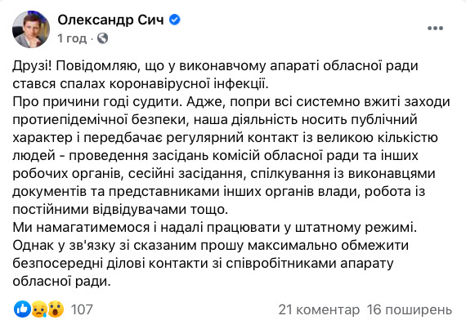This screenshot has height=329, width=466.
Task: Click the closing words 'обласної ради.' of the post
Action: pyautogui.click(x=61, y=281)
